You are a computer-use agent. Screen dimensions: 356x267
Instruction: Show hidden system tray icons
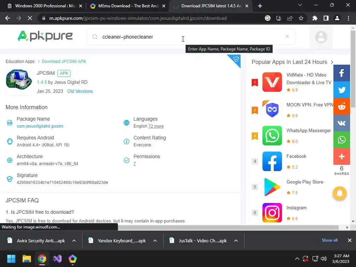297,259
